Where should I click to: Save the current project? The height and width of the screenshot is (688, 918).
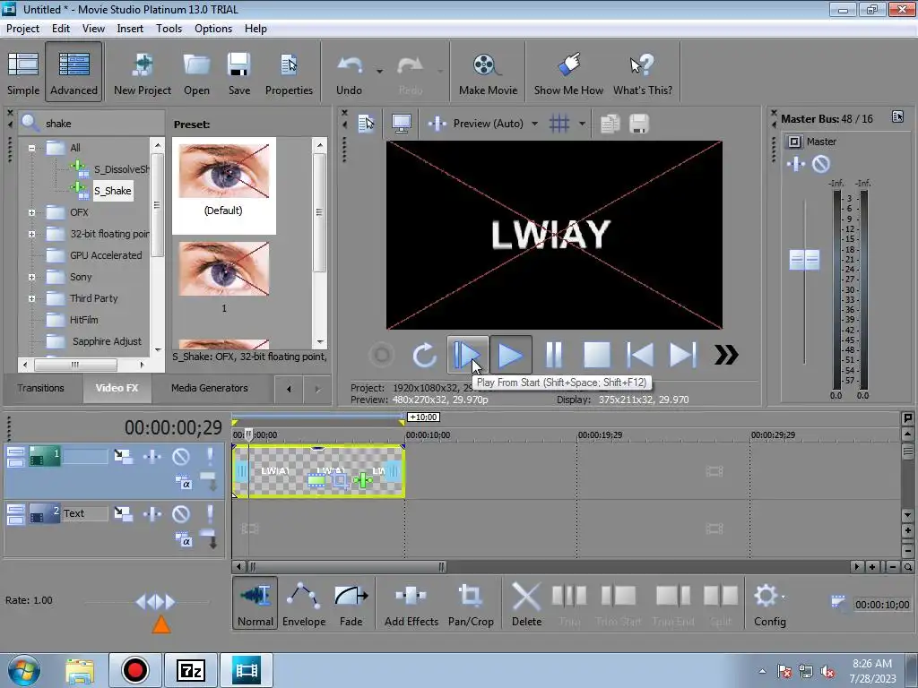pyautogui.click(x=238, y=73)
